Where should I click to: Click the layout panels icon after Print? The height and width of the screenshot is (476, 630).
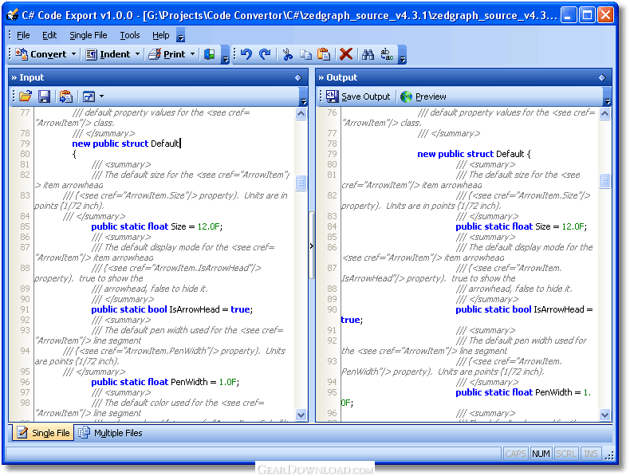(209, 54)
